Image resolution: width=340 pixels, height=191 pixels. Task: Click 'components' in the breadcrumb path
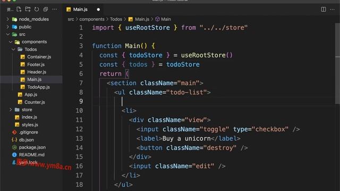[x=92, y=19]
